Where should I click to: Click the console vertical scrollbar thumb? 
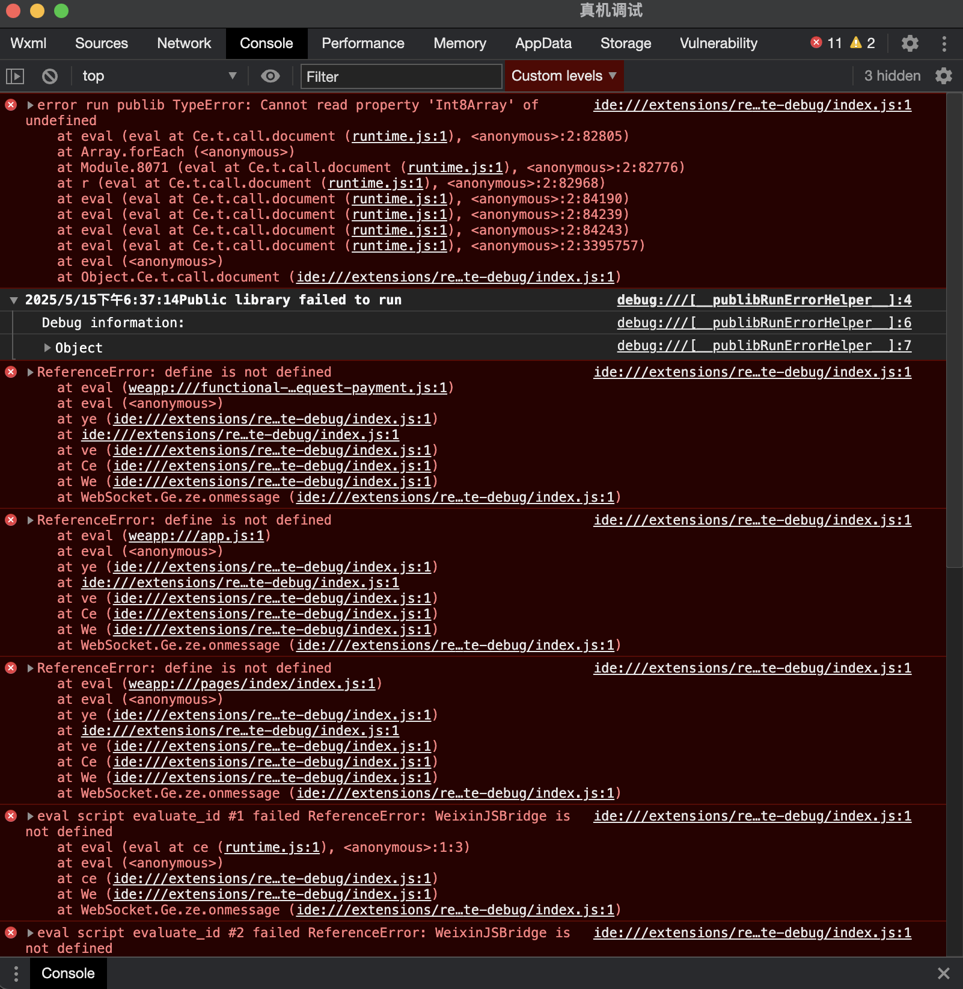point(955,330)
